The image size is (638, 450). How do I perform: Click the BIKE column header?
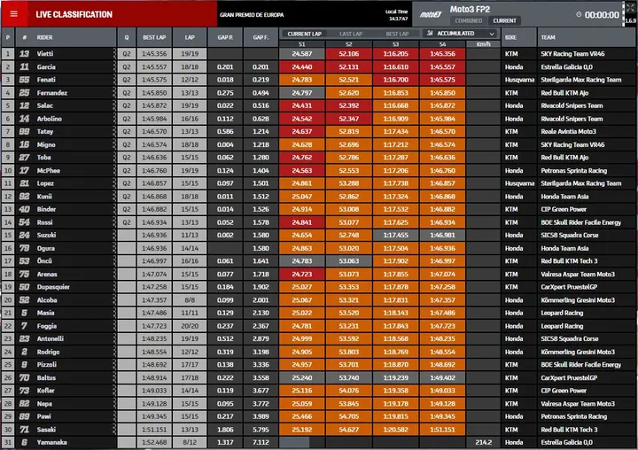tap(510, 37)
